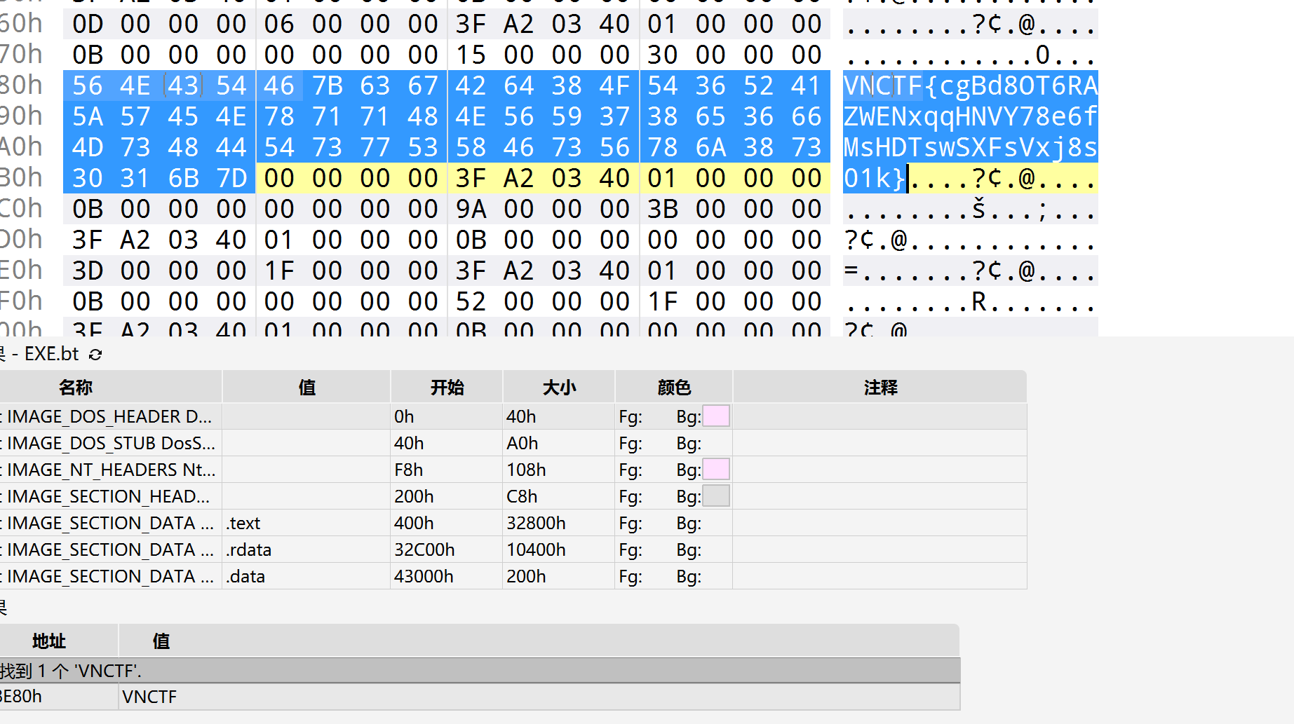Viewport: 1294px width, 724px height.
Task: Click the pink Bg swatch for IMAGE_DOS_HEADER
Action: pos(716,416)
